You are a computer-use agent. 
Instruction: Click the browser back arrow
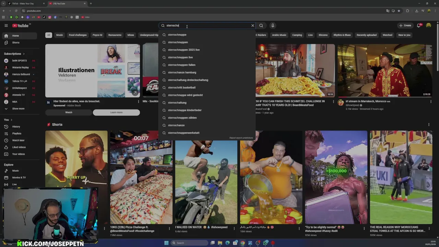coord(4,11)
